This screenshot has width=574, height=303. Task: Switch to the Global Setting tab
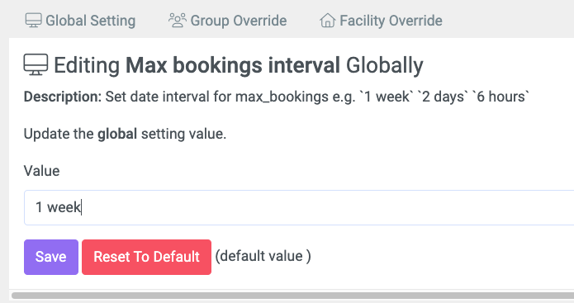pyautogui.click(x=81, y=21)
